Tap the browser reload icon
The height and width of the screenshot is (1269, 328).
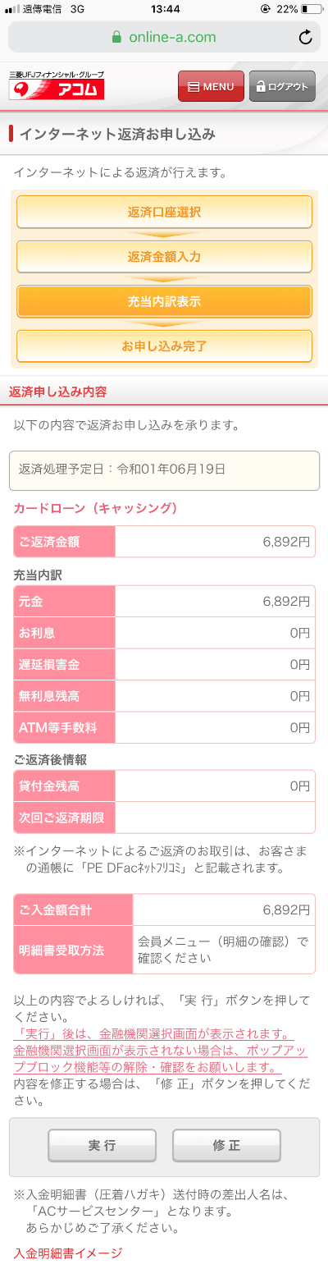[x=305, y=37]
